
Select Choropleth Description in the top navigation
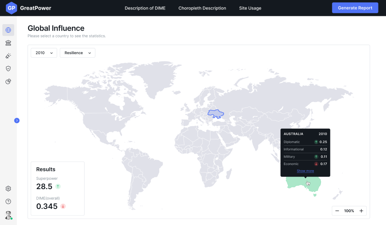(202, 8)
